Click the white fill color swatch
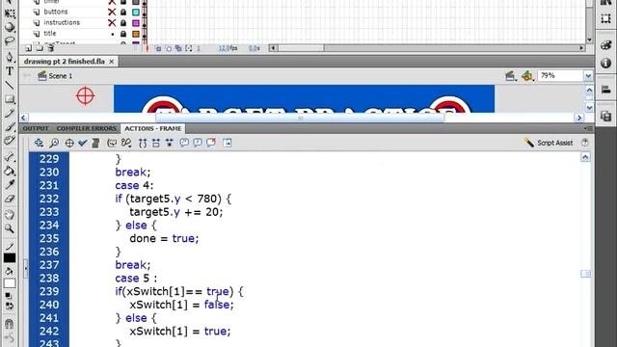 click(x=10, y=283)
